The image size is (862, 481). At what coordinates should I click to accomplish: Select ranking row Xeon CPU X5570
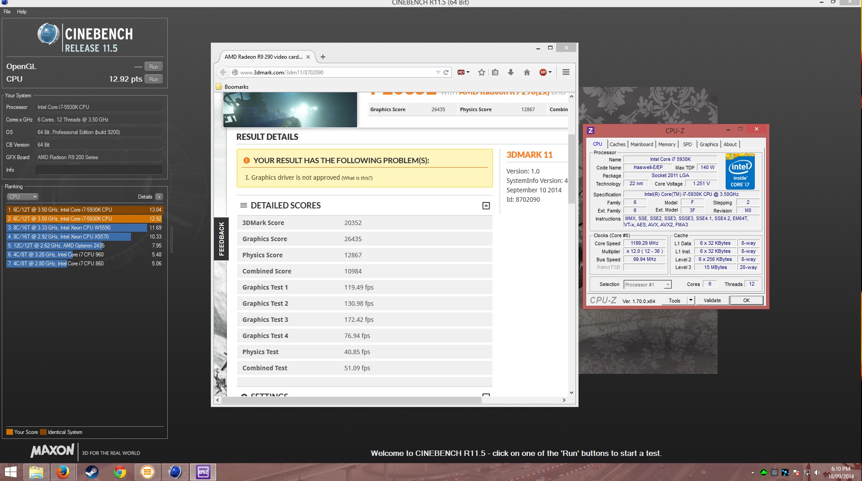point(85,237)
